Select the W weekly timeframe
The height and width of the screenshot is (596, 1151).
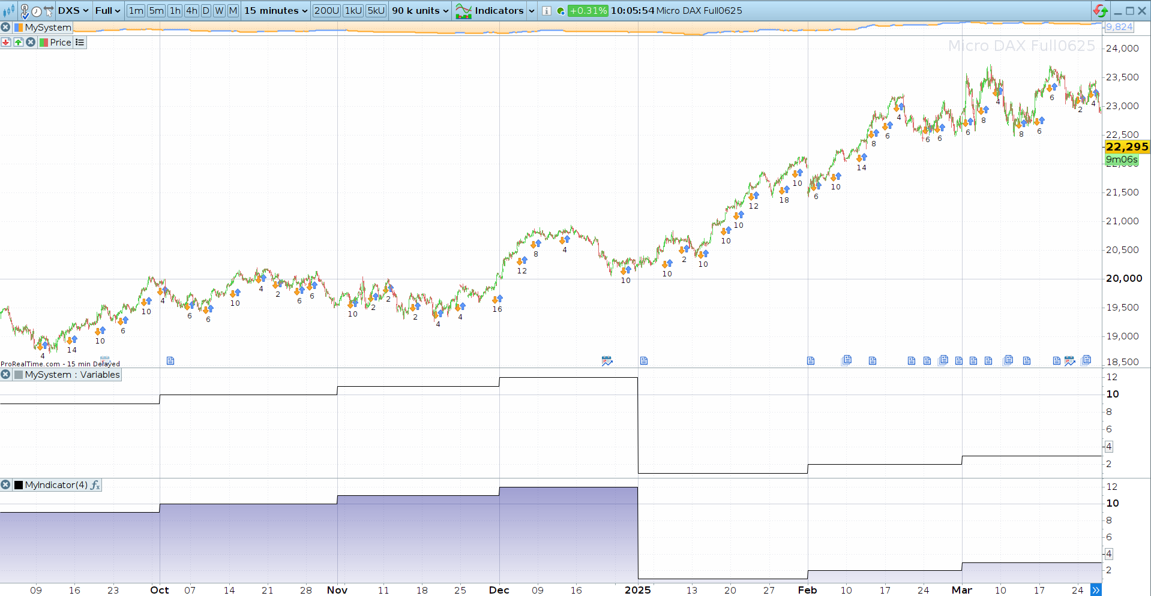click(x=220, y=11)
